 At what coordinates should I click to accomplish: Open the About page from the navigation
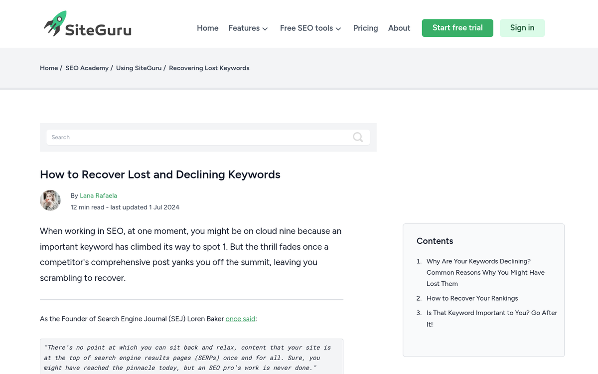tap(399, 28)
